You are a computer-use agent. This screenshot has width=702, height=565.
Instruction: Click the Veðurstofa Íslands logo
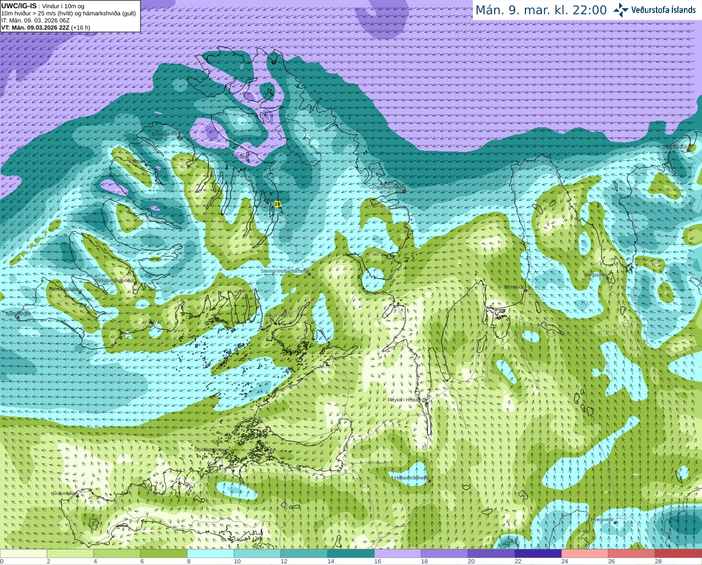coord(655,10)
